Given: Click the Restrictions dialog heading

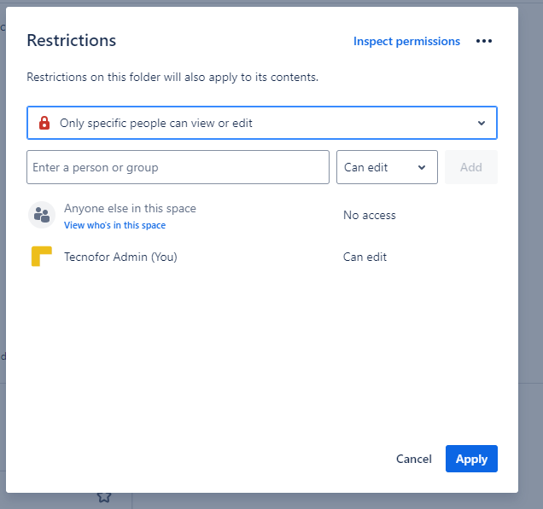Looking at the screenshot, I should [72, 41].
